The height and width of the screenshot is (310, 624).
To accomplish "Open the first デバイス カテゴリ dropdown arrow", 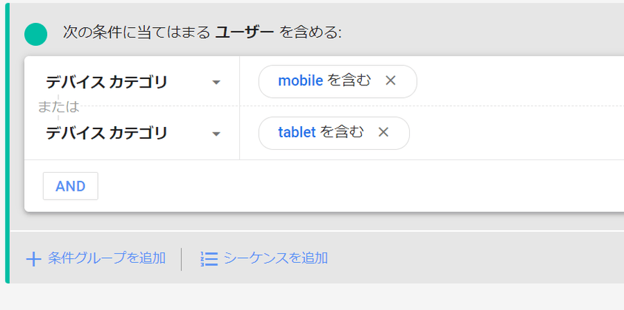I will coord(216,83).
